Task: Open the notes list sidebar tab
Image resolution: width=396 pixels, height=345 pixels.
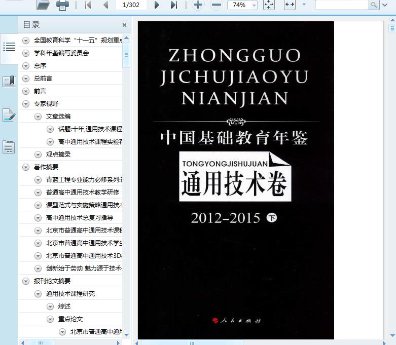Action: [9, 147]
